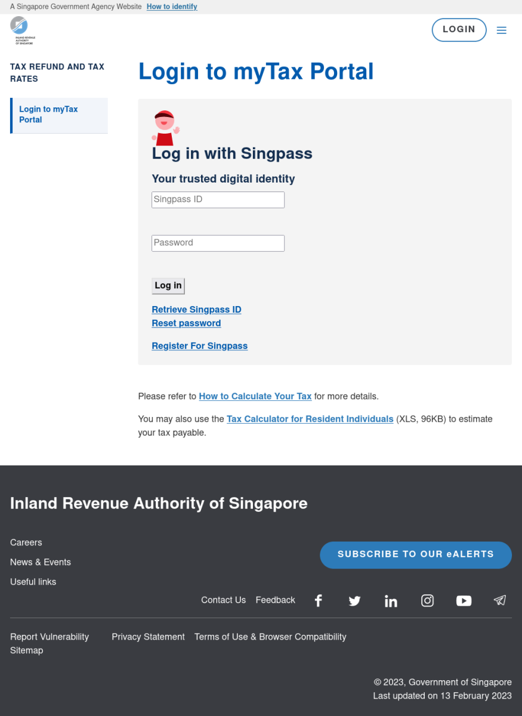Image resolution: width=522 pixels, height=716 pixels.
Task: Select Login to myTax Portal sidebar item
Action: coord(58,115)
